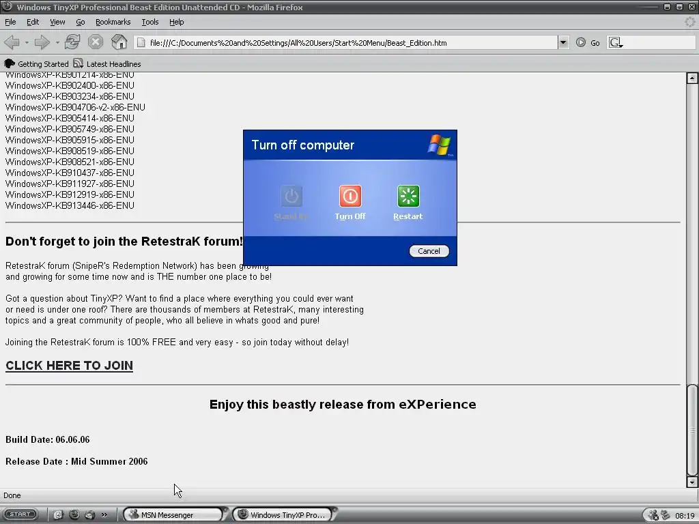Image resolution: width=699 pixels, height=524 pixels.
Task: Click the CLICK HERE TO JOIN link
Action: 69,366
